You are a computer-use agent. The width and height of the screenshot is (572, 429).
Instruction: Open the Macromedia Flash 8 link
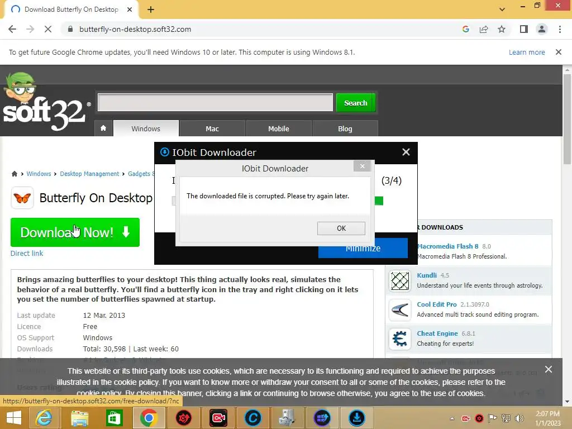(x=447, y=246)
